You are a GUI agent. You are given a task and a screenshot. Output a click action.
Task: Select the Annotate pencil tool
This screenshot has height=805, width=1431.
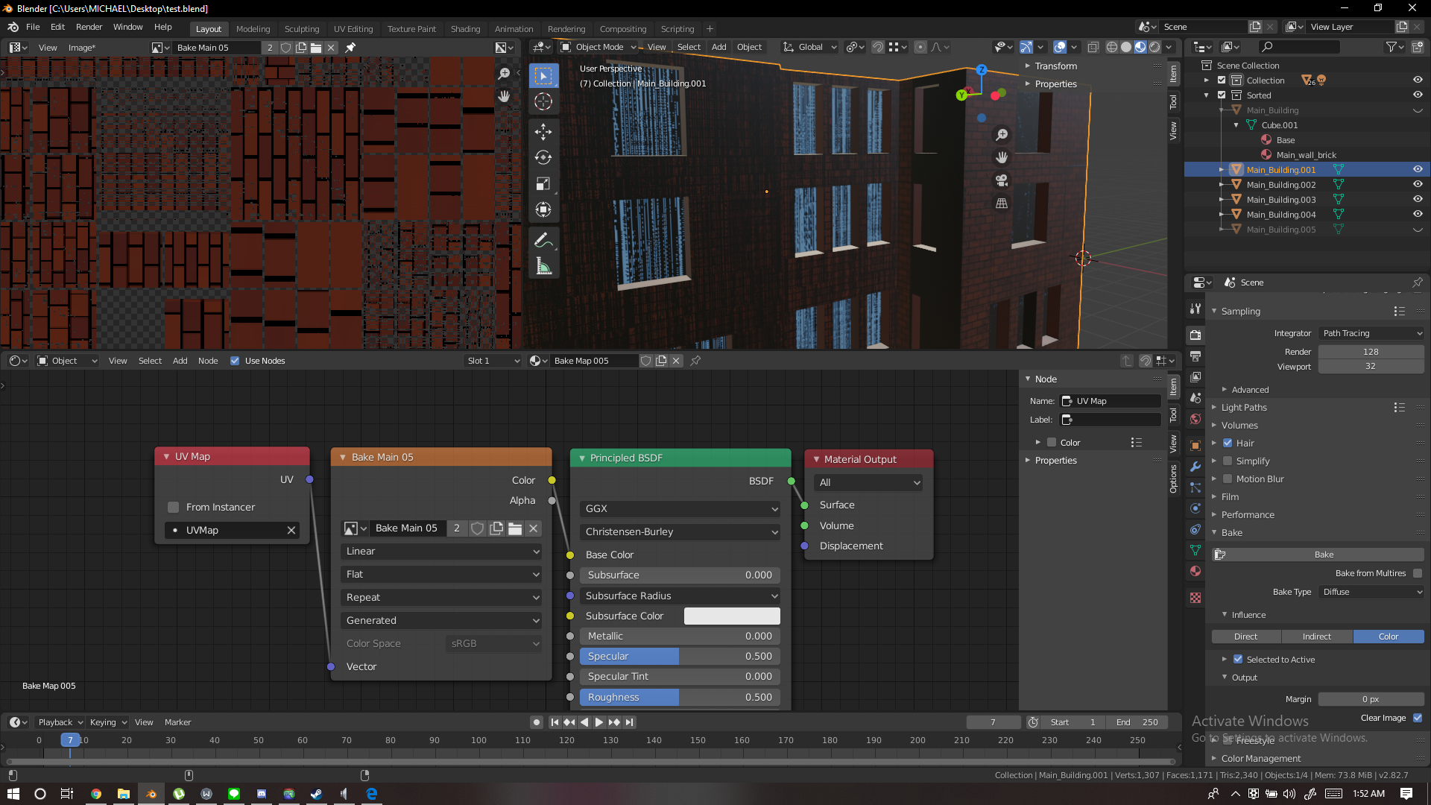(x=543, y=240)
